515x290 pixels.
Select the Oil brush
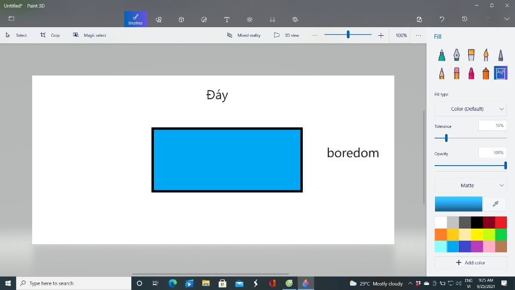point(471,55)
